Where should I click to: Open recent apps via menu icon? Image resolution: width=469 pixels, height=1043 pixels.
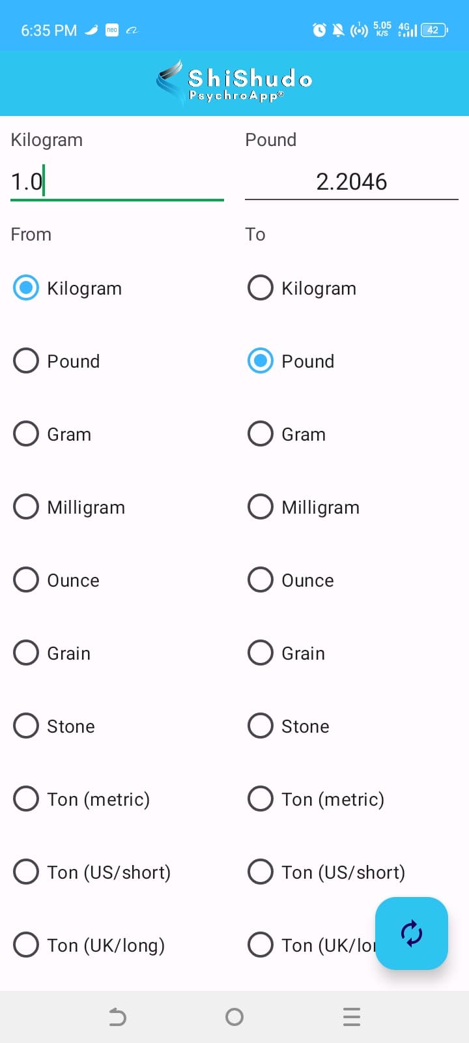(x=351, y=1017)
